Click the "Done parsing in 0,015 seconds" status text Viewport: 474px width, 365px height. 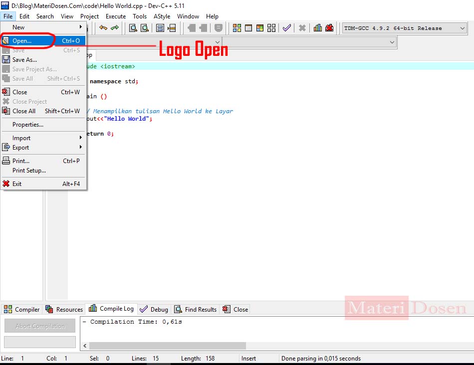point(321,359)
